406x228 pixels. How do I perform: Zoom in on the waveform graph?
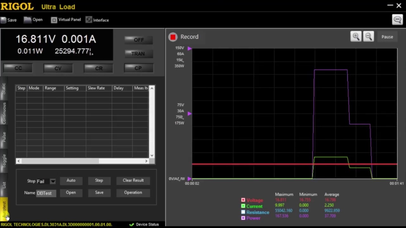click(356, 37)
